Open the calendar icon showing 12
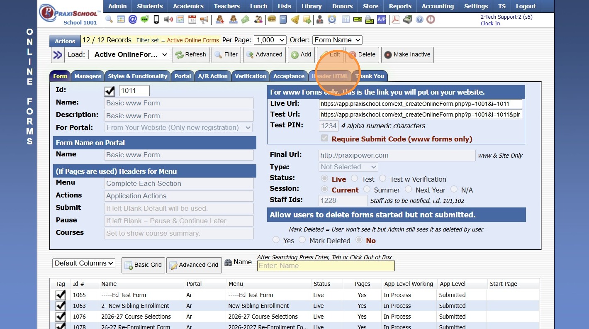589x329 pixels. click(x=192, y=19)
